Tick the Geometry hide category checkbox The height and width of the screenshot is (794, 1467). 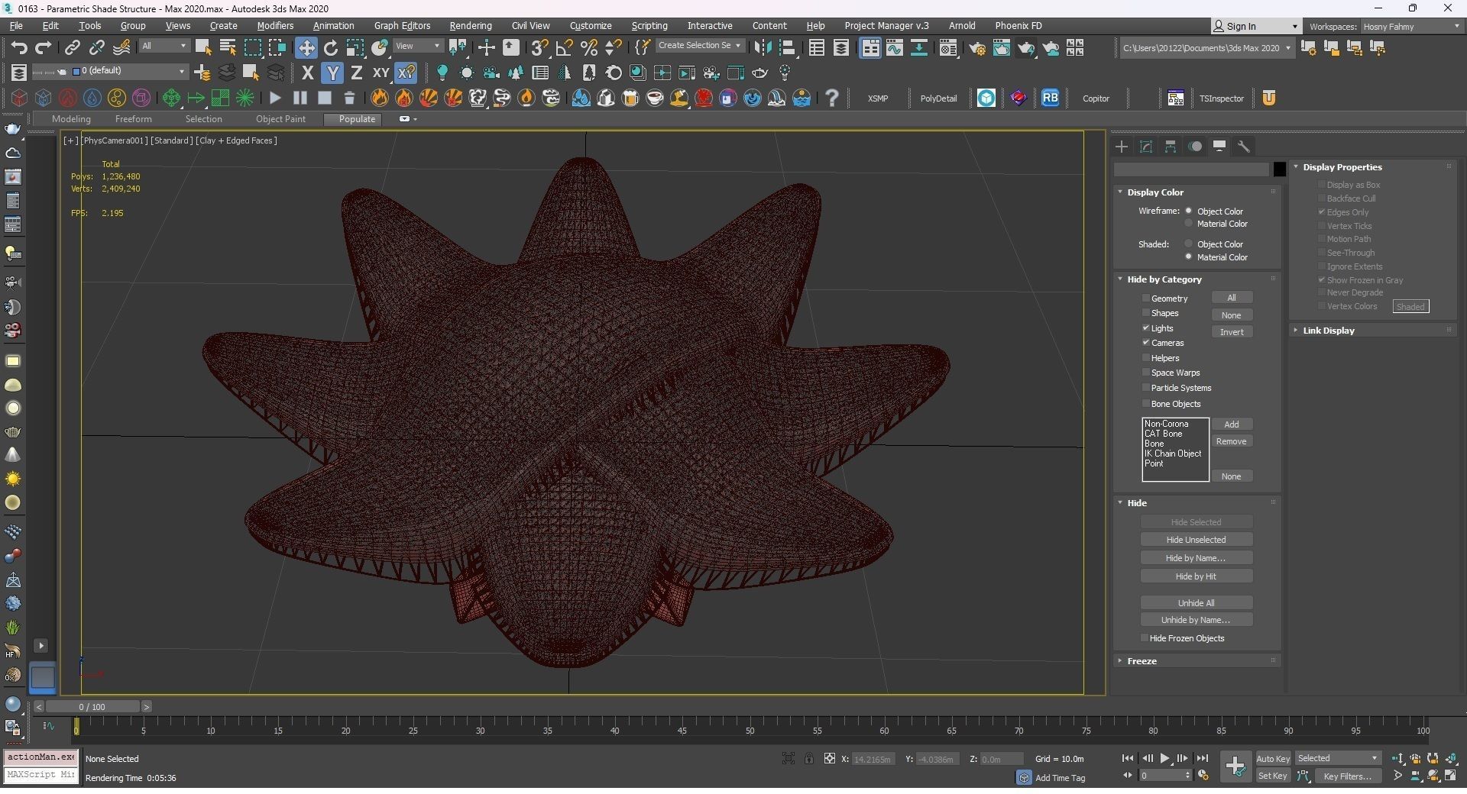1146,299
